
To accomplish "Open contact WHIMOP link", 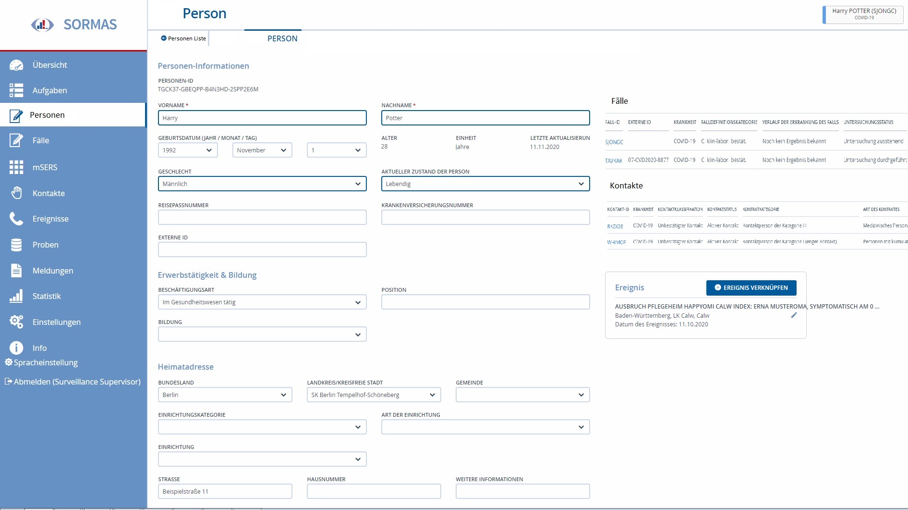I will (x=617, y=242).
